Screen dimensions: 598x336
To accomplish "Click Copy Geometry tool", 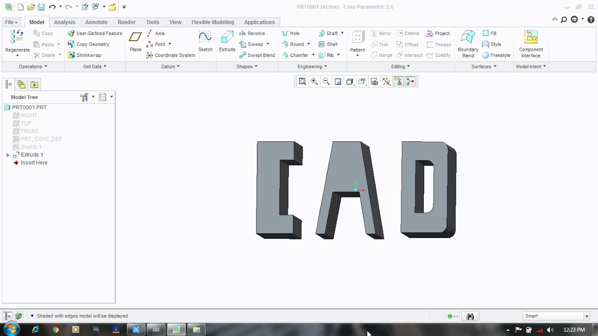I will (x=88, y=44).
